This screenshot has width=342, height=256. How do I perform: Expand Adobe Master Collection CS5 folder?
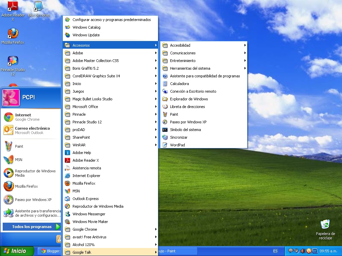(x=110, y=61)
